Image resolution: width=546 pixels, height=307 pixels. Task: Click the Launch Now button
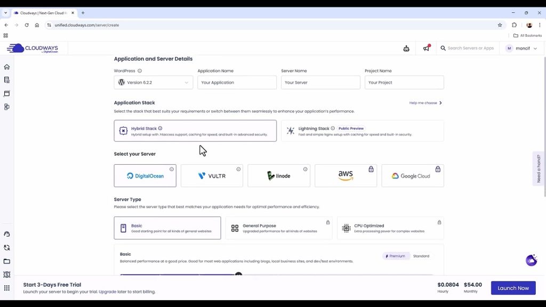pos(513,288)
